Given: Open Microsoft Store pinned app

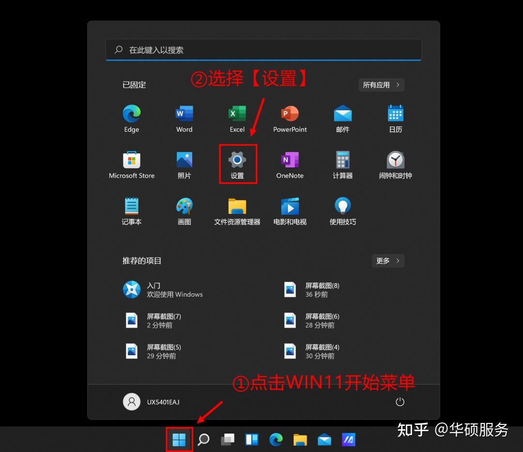Looking at the screenshot, I should click(x=131, y=165).
